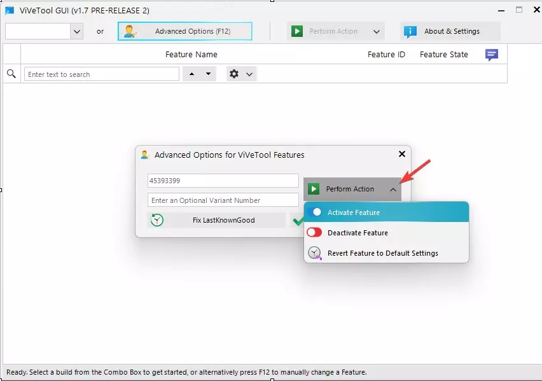Screen dimensions: 542x381
Task: Open the build selection combo box
Action: (x=44, y=31)
